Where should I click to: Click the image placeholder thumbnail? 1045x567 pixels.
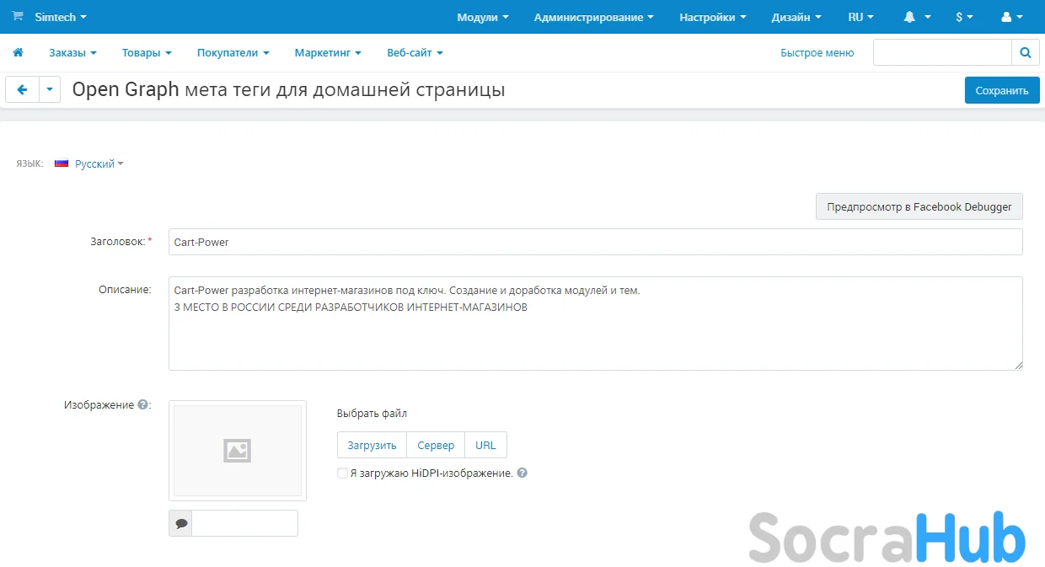(238, 451)
